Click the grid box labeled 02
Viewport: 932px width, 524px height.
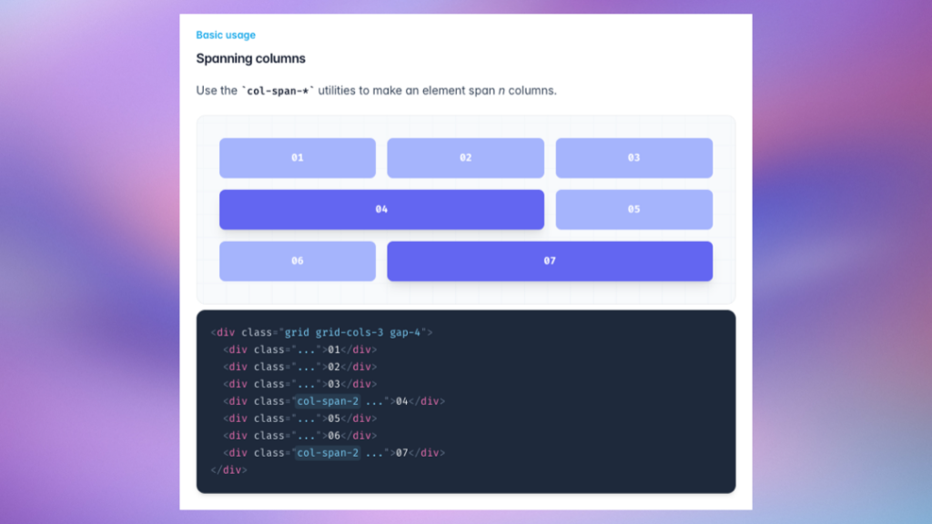tap(465, 157)
